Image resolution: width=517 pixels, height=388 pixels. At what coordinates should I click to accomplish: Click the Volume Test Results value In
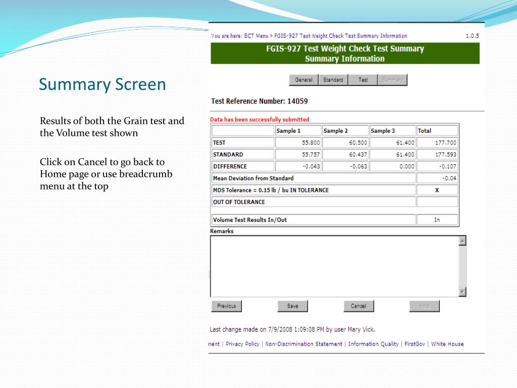[437, 220]
